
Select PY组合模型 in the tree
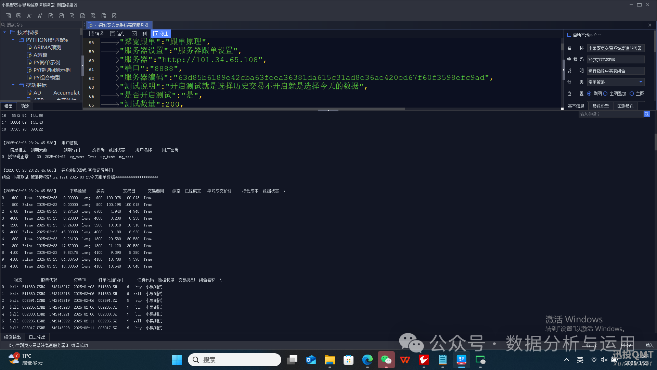click(47, 77)
